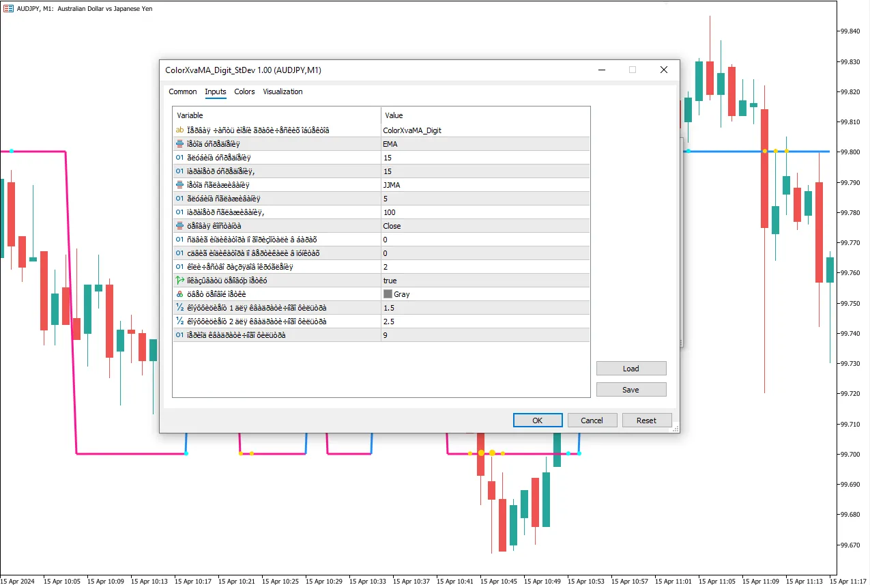Click the ½ double icon for the 1.5 row
This screenshot has height=585, width=870.
tap(180, 308)
